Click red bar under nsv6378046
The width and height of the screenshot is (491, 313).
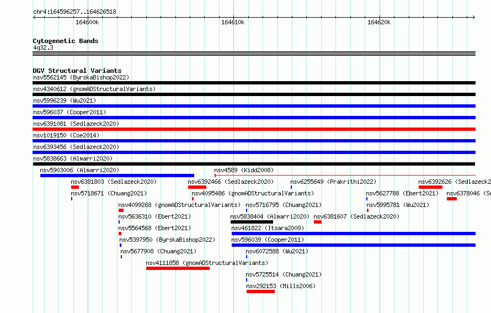pyautogui.click(x=451, y=199)
